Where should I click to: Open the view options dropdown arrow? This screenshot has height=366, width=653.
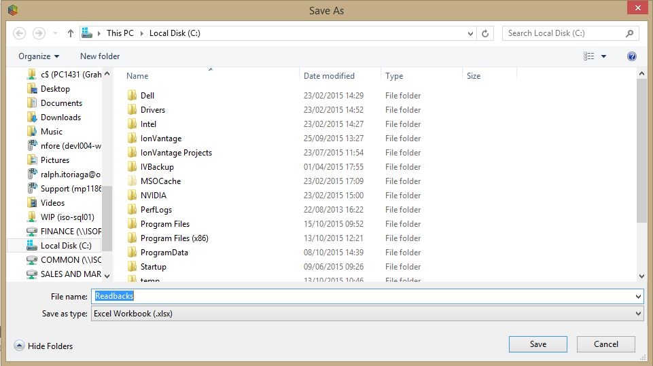603,56
